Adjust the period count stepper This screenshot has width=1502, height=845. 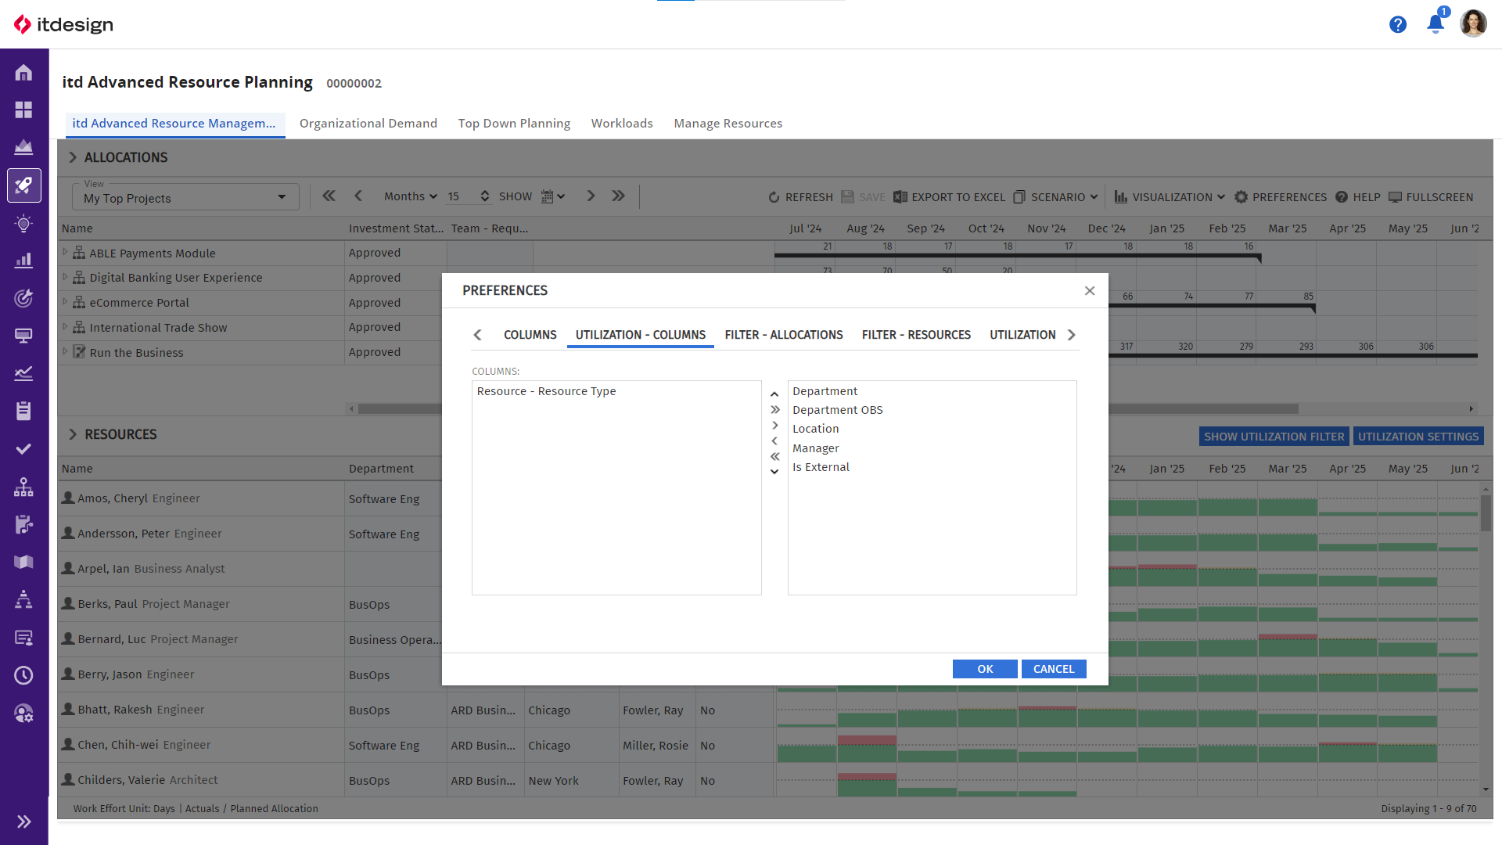485,196
